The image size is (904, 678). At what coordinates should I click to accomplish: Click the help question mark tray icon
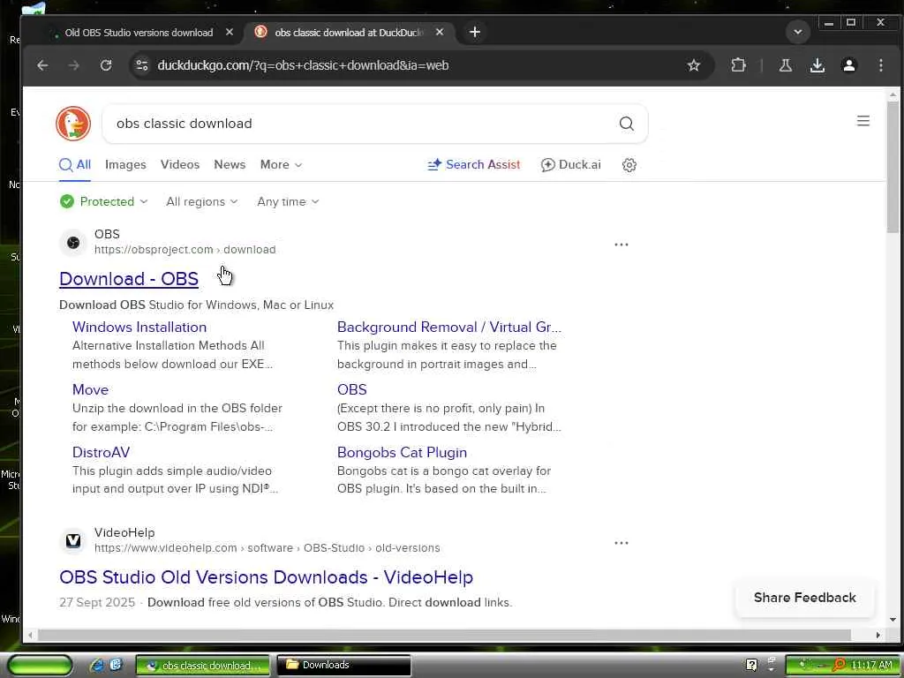(x=751, y=665)
